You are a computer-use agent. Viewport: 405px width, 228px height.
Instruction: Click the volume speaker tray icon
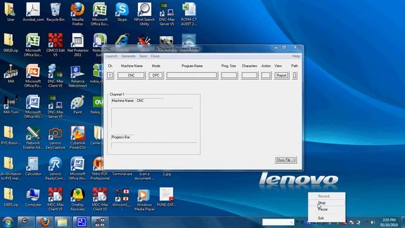pos(373,222)
